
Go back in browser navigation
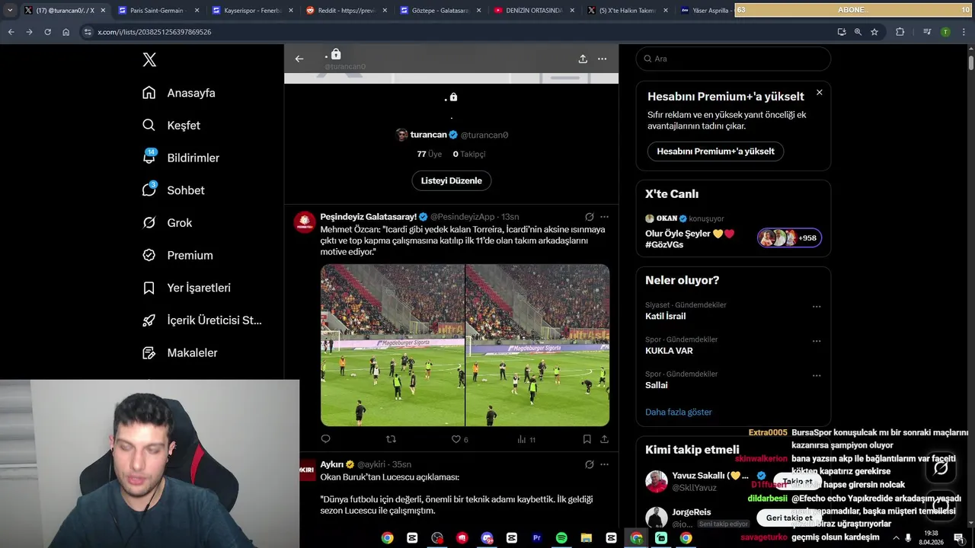11,32
